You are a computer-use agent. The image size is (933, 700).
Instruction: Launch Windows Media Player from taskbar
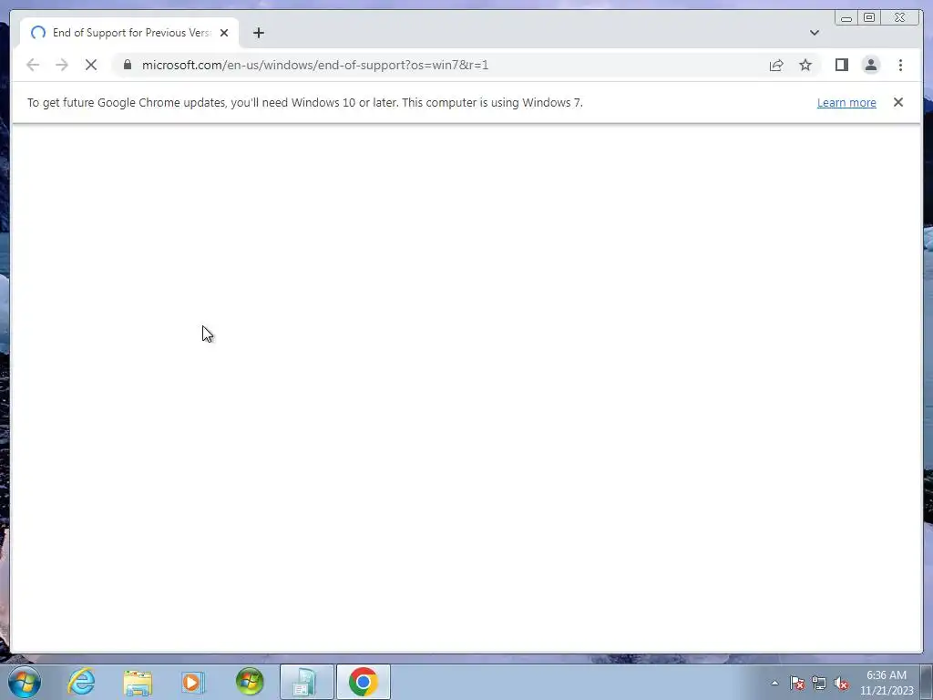click(193, 682)
